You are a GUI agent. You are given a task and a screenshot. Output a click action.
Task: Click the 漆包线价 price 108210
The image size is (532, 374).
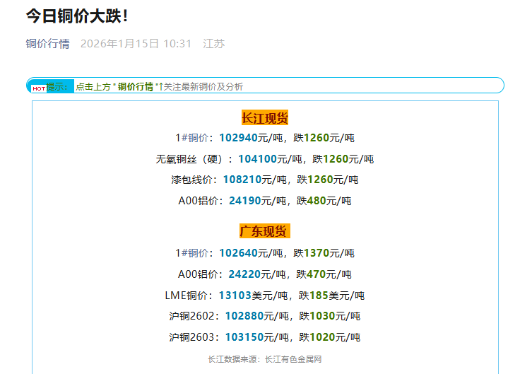[x=242, y=180]
